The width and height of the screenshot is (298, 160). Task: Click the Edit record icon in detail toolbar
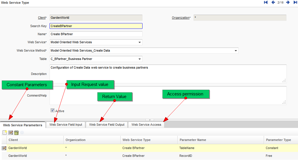coord(10,133)
